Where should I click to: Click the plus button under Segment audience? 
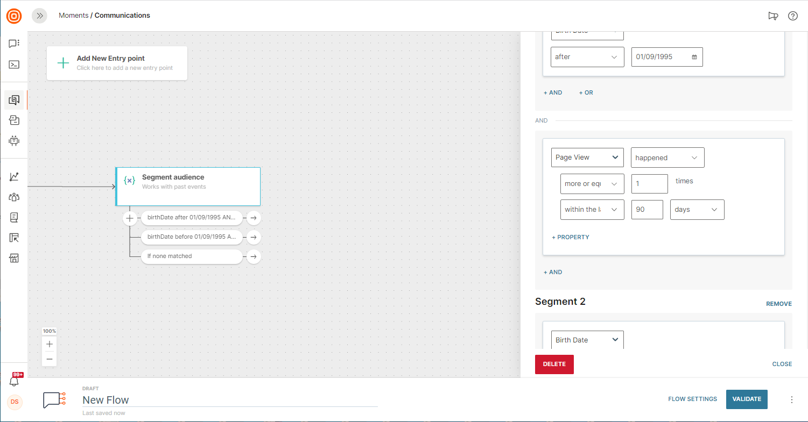pyautogui.click(x=129, y=218)
